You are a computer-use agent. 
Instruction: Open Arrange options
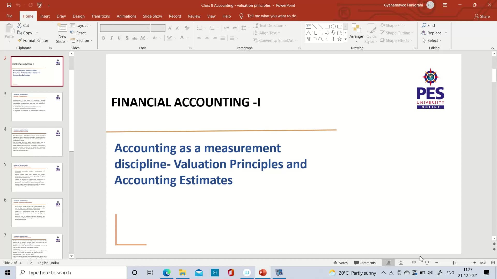(x=356, y=33)
